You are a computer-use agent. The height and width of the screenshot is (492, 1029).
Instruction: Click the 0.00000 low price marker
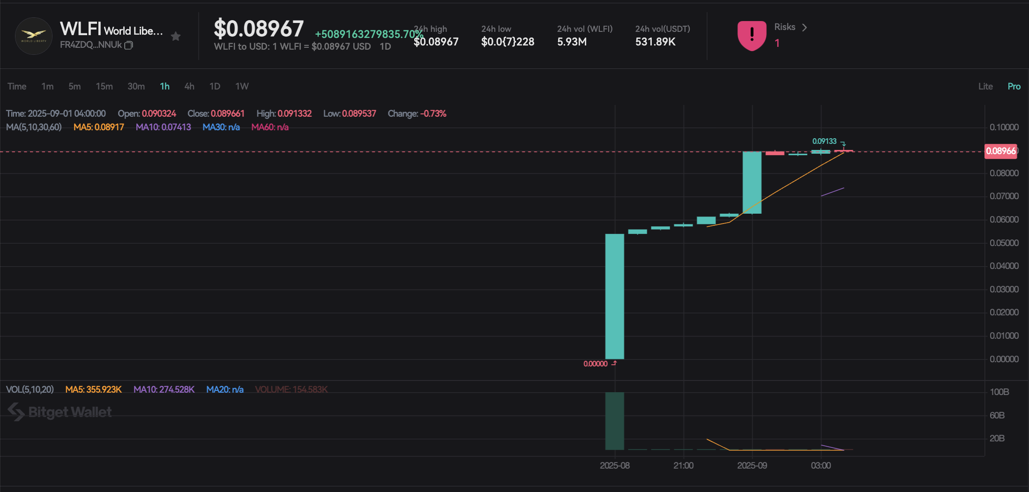click(596, 364)
